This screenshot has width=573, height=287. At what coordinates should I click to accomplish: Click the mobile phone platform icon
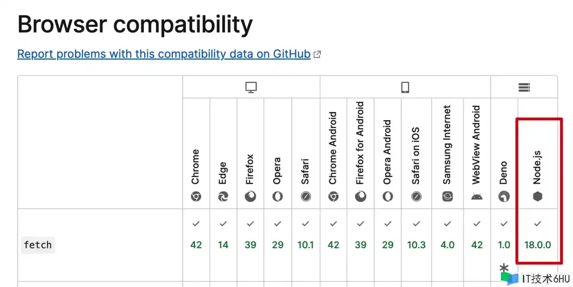[x=405, y=87]
